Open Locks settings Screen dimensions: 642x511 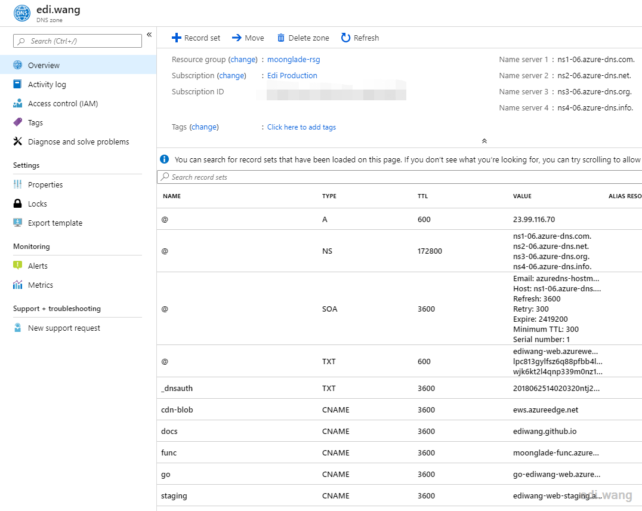coord(37,204)
